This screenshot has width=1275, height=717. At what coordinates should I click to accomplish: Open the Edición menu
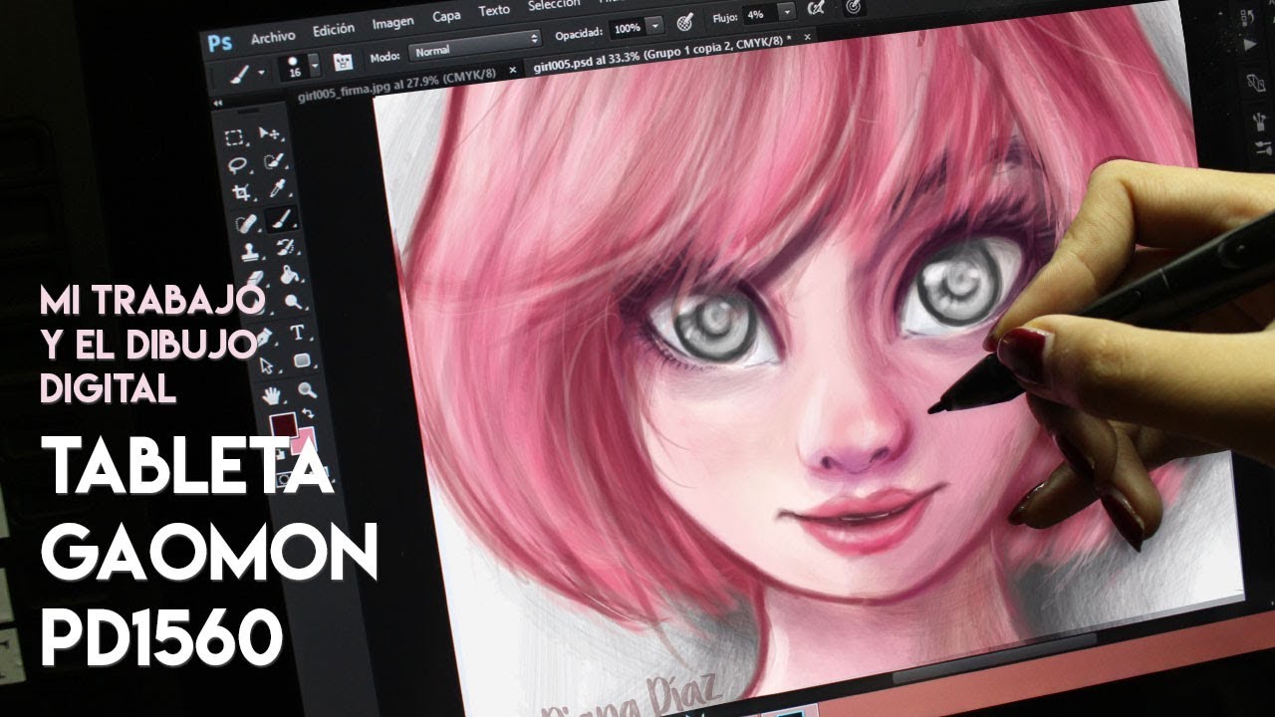point(334,30)
